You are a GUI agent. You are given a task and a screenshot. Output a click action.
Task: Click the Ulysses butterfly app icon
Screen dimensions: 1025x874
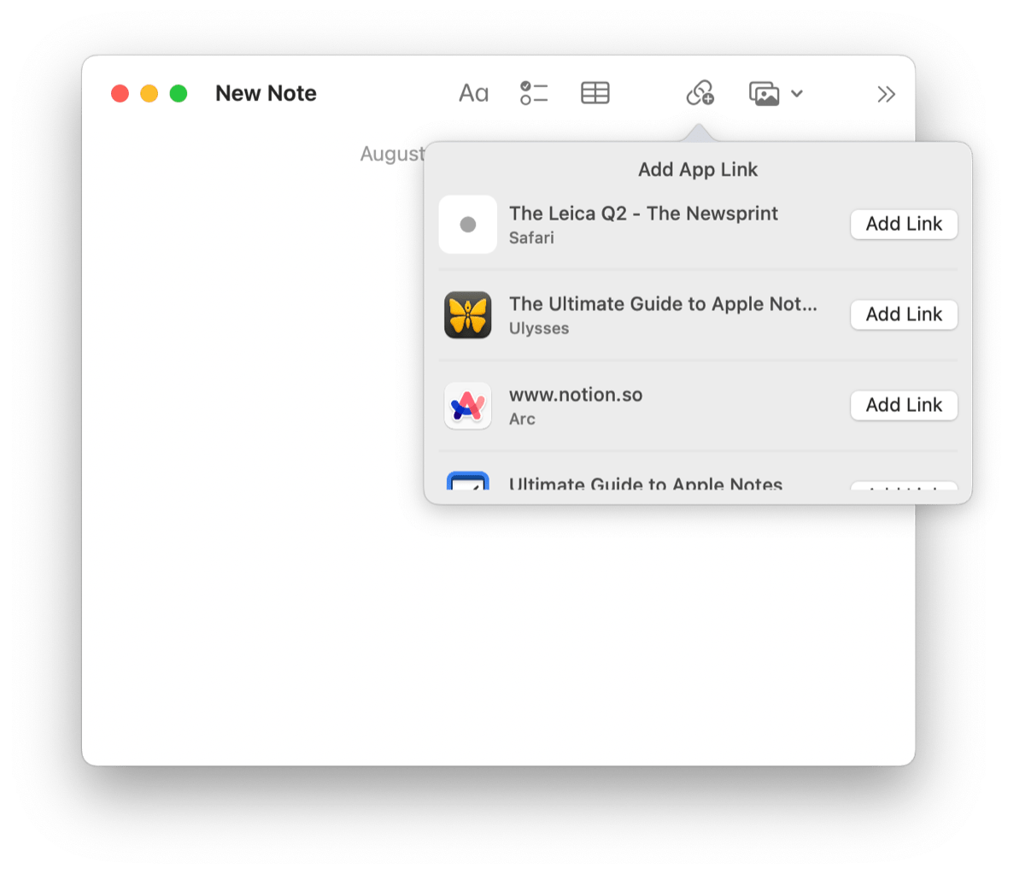[x=467, y=314]
